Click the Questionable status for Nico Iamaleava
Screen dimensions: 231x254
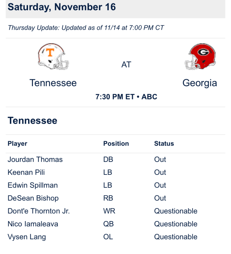click(176, 224)
